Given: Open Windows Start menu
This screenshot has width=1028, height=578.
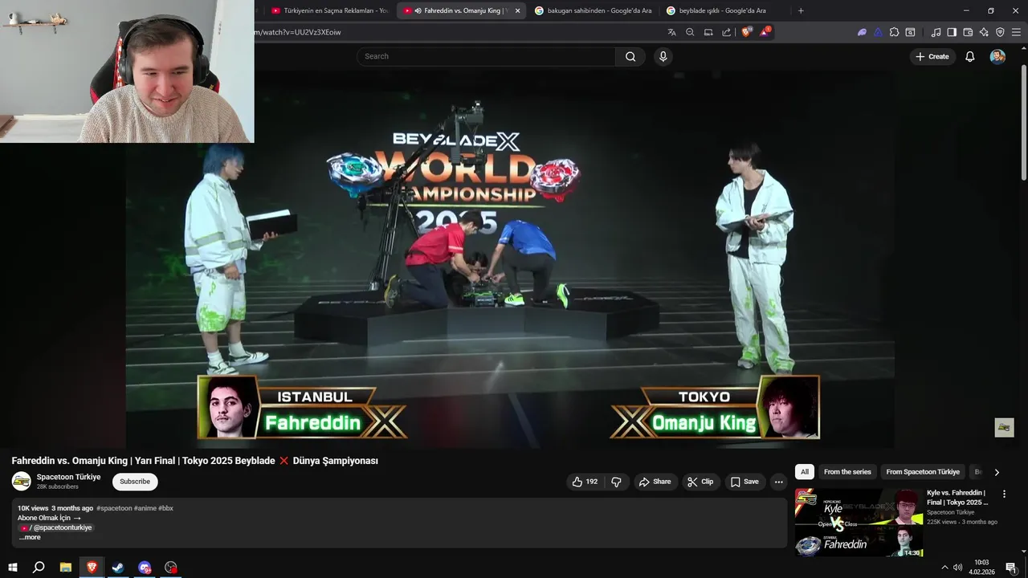Looking at the screenshot, I should 13,568.
